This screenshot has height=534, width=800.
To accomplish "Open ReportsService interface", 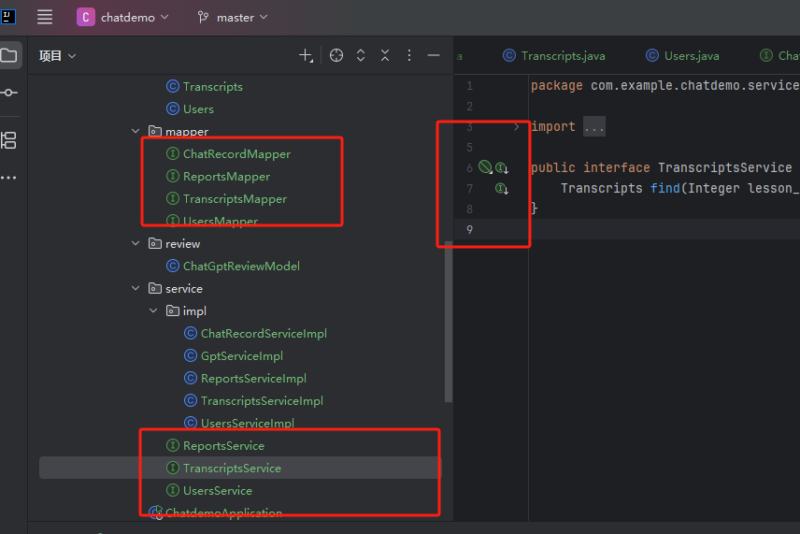I will [223, 446].
